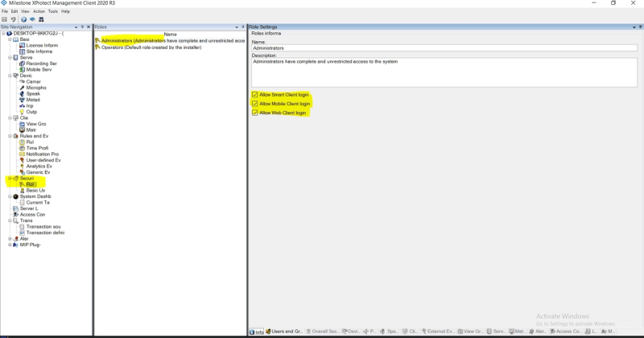Collapse the Rules and Events node
Image resolution: width=644 pixels, height=338 pixels.
10,136
